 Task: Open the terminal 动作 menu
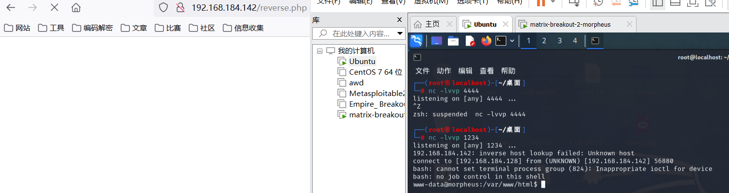(x=444, y=71)
